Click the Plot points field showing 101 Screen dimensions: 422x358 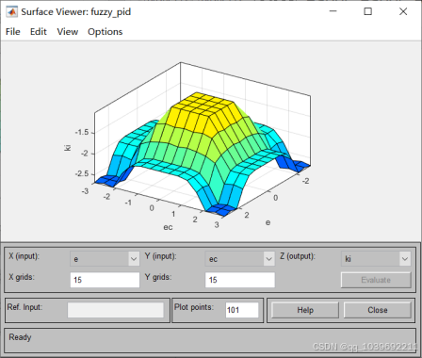click(242, 310)
